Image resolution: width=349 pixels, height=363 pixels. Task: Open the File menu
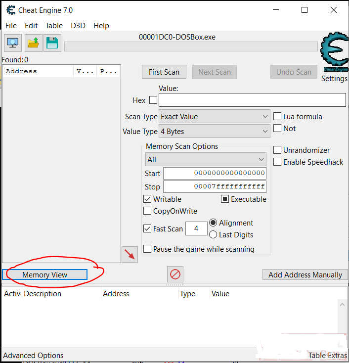11,25
